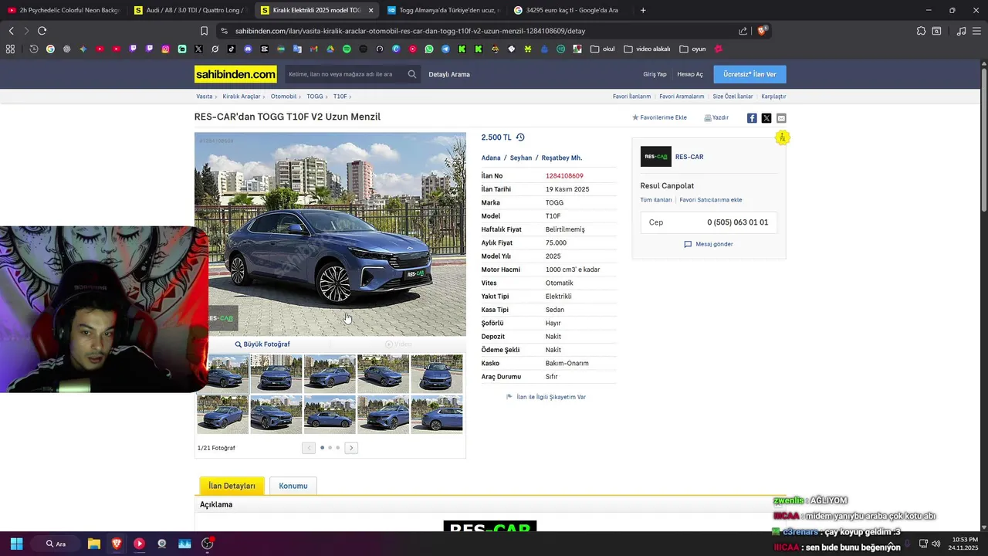
Task: Click Tüm ilanları link
Action: [656, 200]
